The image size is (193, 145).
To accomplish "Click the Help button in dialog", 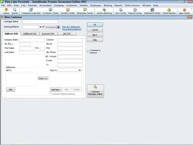I will click(95, 40).
